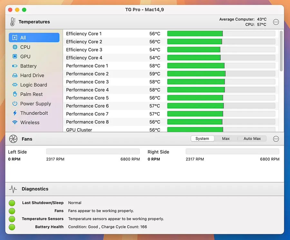The height and width of the screenshot is (240, 290).
Task: Open the Power Supply sensor list
Action: tap(35, 104)
